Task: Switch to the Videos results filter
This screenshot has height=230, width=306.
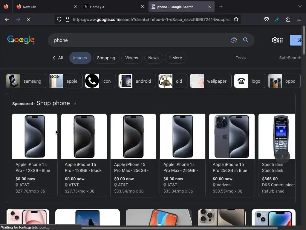Action: (x=131, y=58)
